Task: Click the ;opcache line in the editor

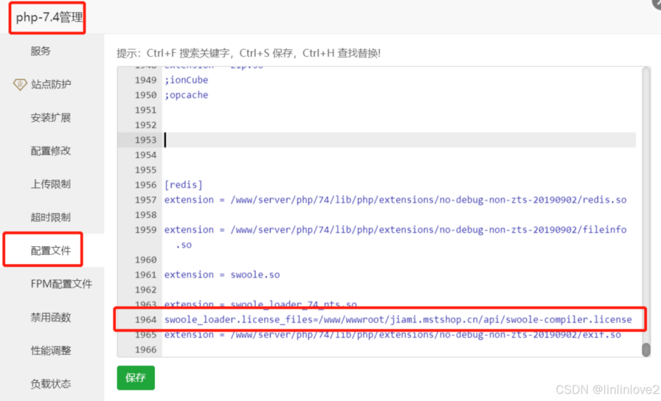Action: (186, 95)
